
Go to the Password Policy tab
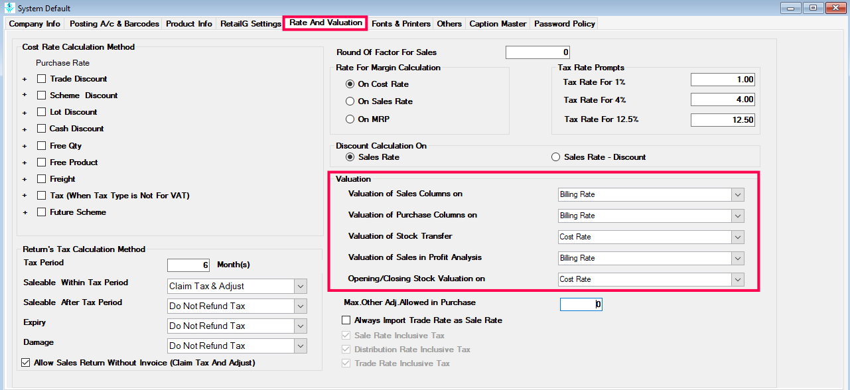click(x=565, y=24)
